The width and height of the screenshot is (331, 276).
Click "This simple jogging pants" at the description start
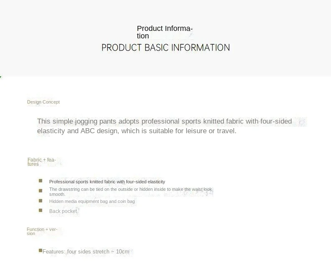click(x=73, y=122)
